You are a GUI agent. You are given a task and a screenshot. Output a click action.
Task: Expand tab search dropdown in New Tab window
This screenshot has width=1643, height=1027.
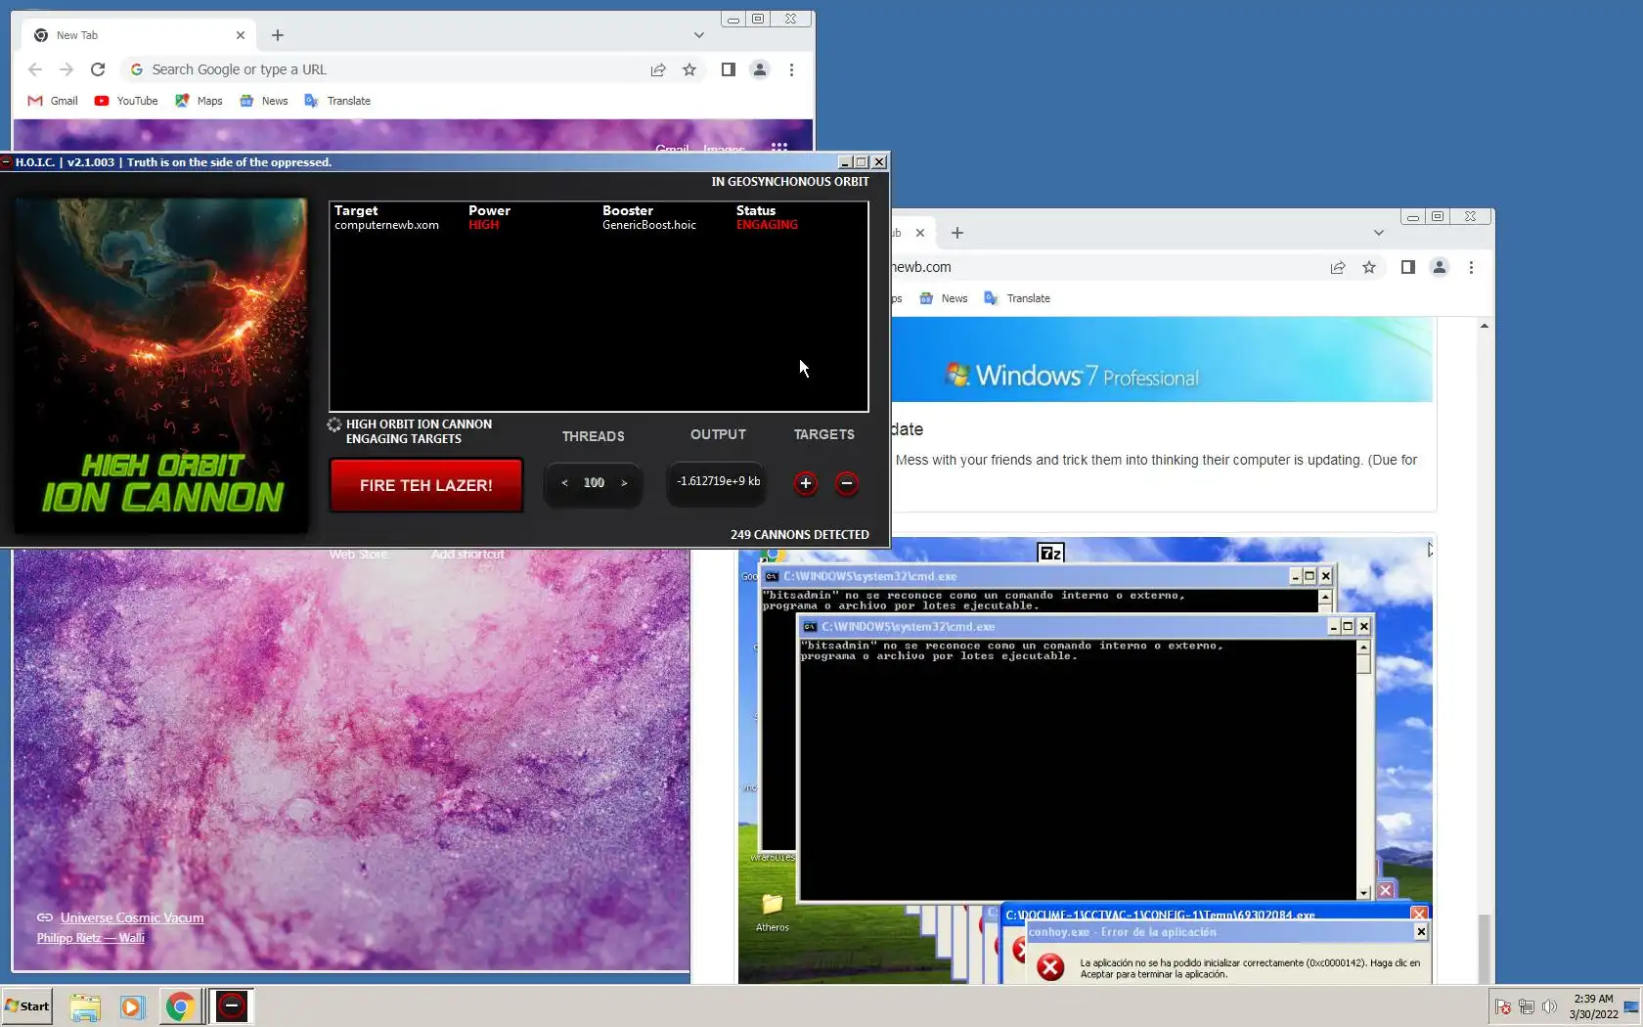(698, 35)
